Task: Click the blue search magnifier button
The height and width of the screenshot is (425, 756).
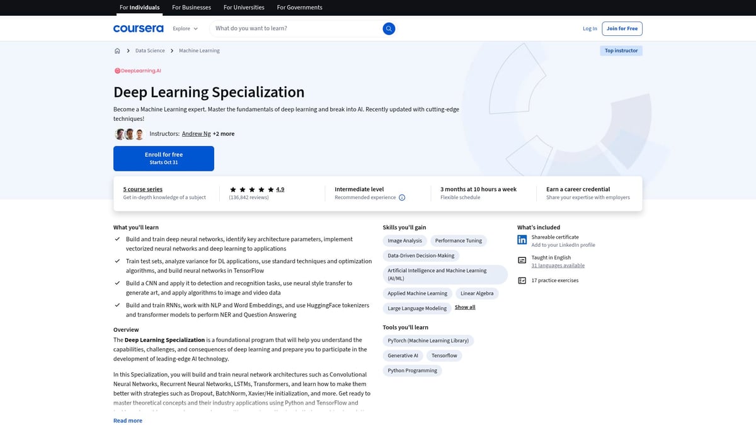Action: 389,28
